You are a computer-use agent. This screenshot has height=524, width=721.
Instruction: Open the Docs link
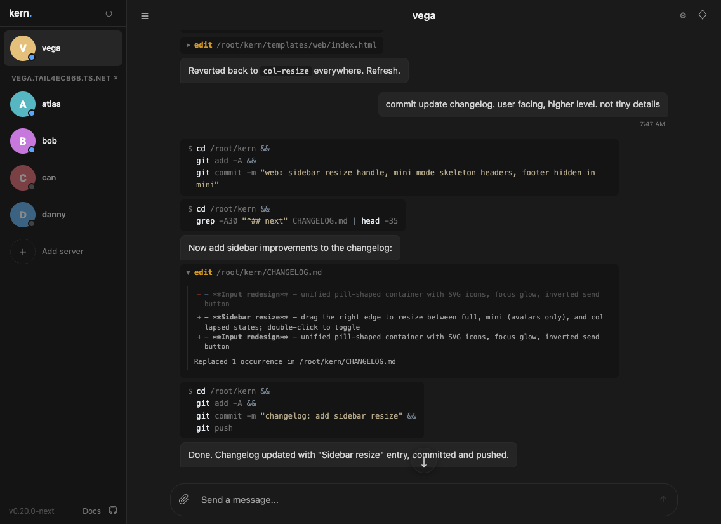[91, 510]
